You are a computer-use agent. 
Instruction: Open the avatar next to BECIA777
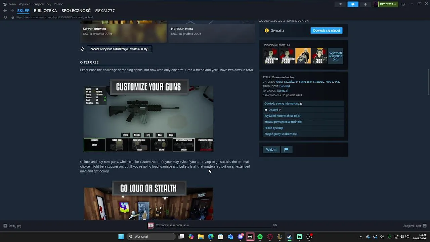click(376, 4)
